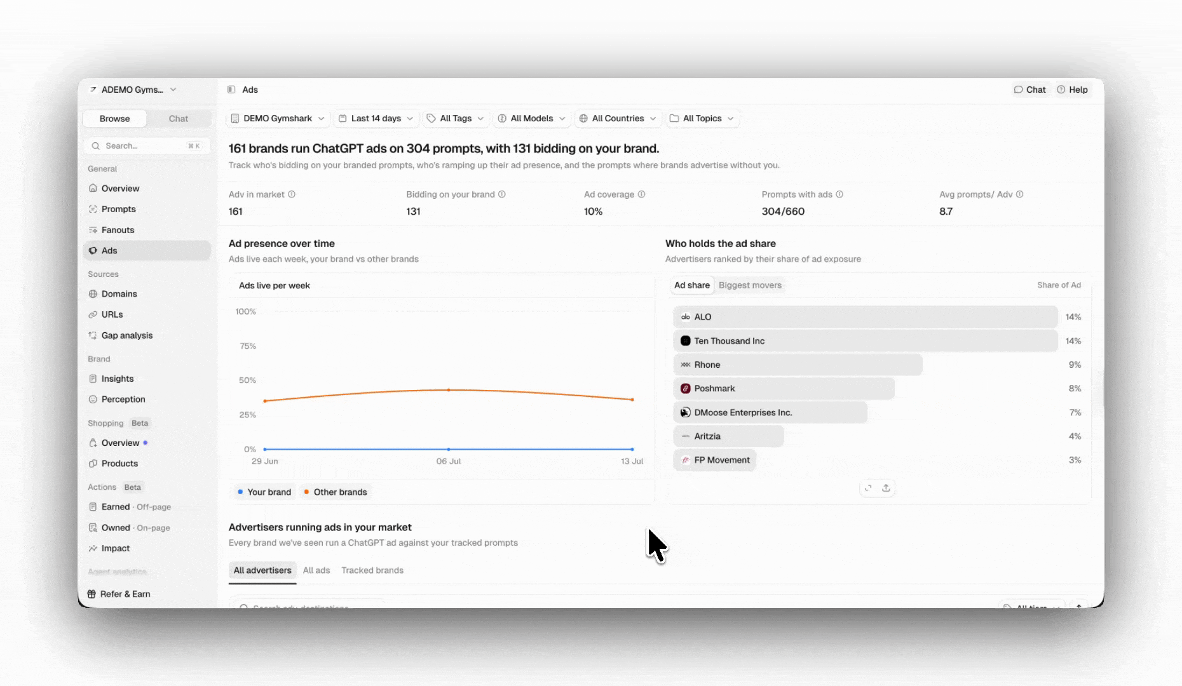Open the Impact page in sidebar
Image resolution: width=1182 pixels, height=686 pixels.
click(x=146, y=548)
